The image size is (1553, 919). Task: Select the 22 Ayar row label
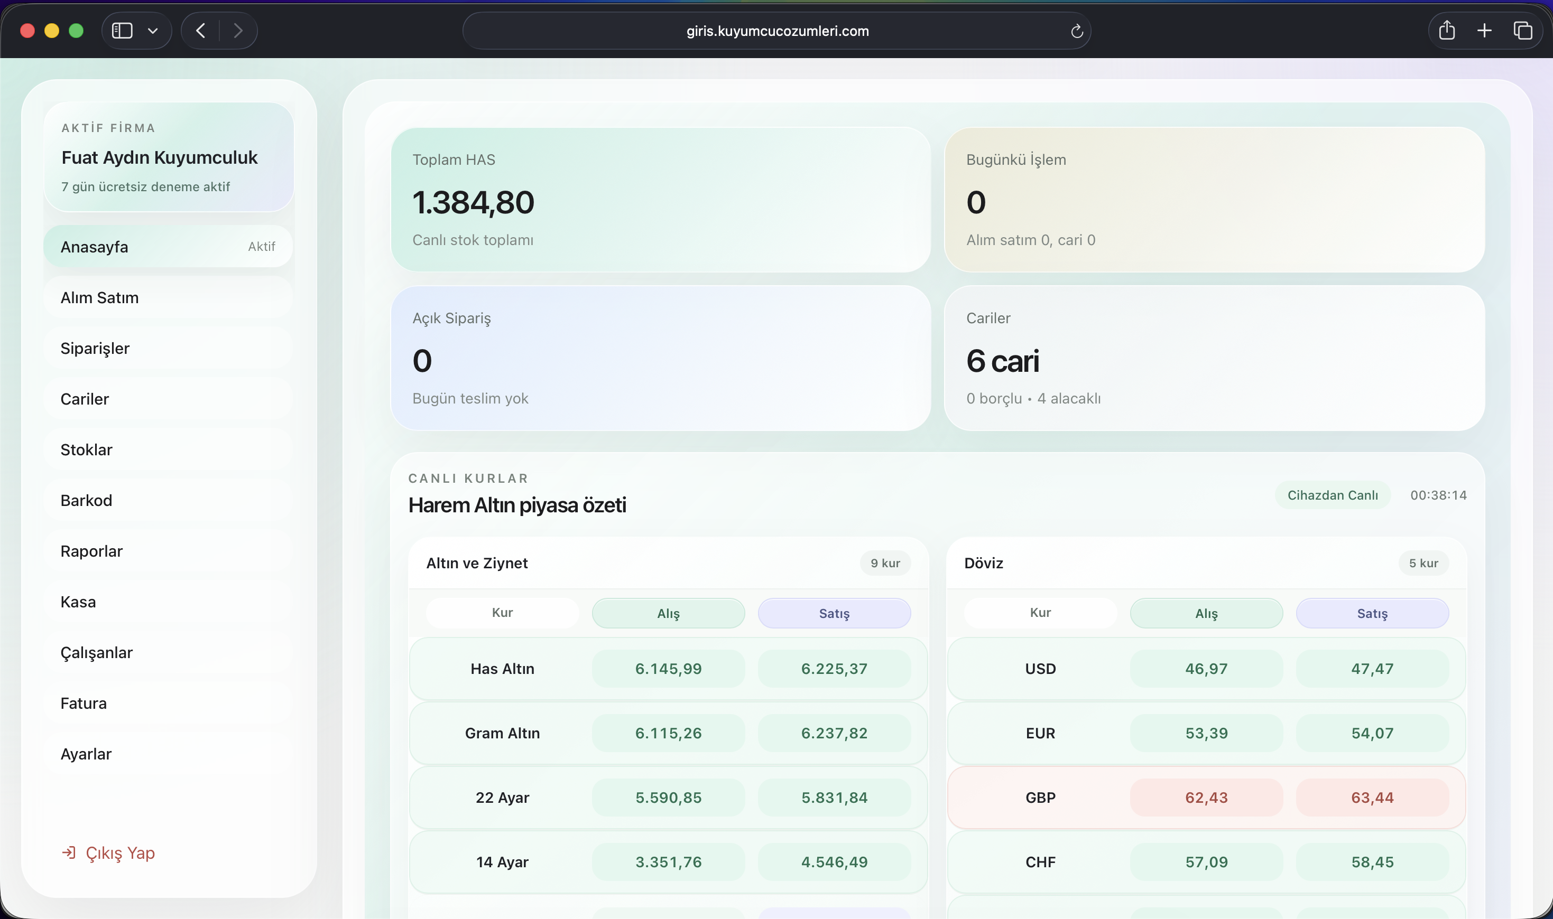502,798
